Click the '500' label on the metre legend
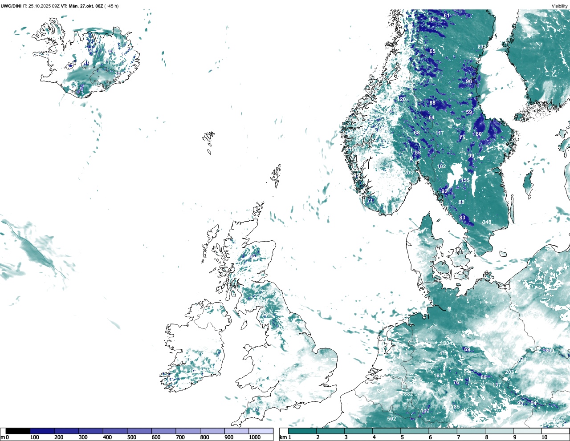This screenshot has width=570, height=441. [x=131, y=437]
